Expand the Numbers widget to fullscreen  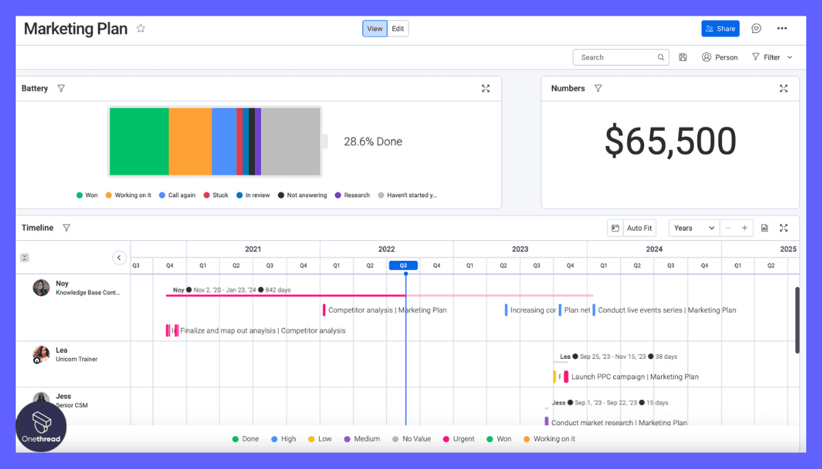pos(784,88)
